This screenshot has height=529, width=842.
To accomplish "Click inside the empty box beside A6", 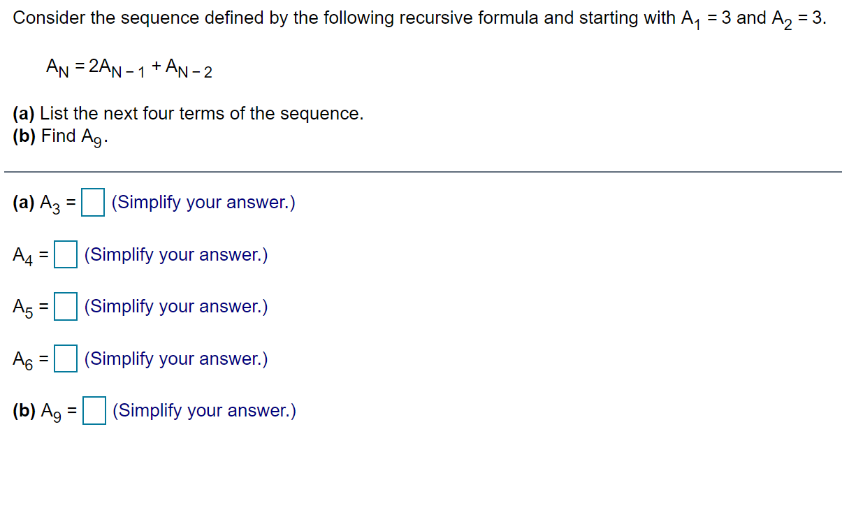I will coord(65,359).
